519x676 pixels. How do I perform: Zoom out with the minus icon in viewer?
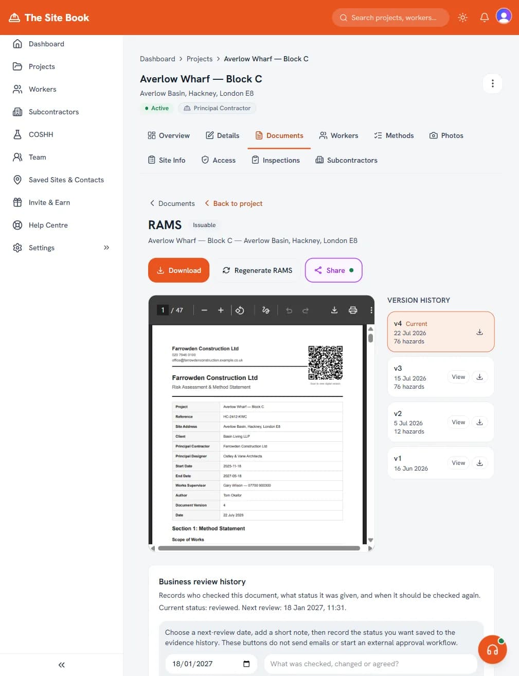pyautogui.click(x=204, y=310)
